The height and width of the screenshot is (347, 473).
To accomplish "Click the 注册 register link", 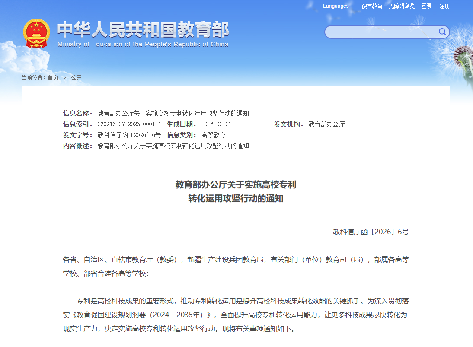I will pos(444,6).
